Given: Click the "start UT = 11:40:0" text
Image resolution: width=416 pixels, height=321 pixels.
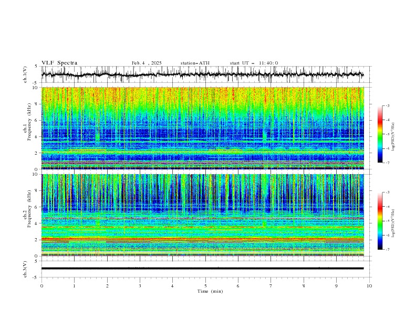Looking at the screenshot, I should tap(254, 63).
